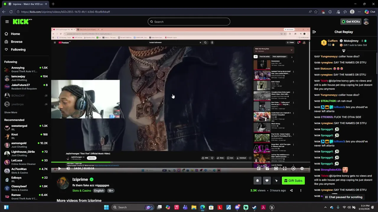Open iamceejay channel in Following list
The image size is (378, 212).
point(26,78)
